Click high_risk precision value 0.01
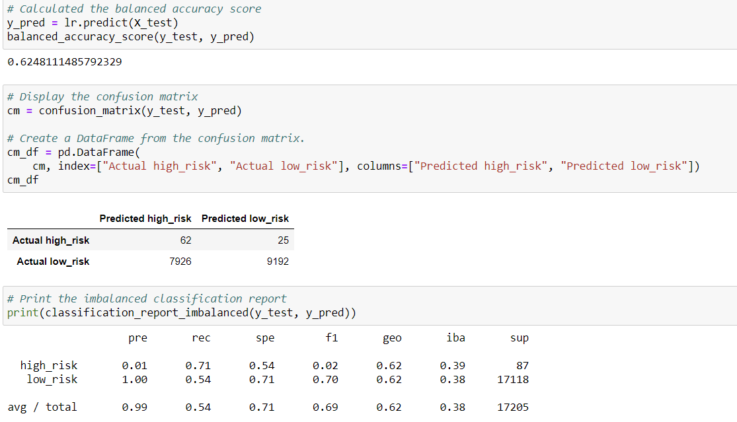Image resolution: width=737 pixels, height=422 pixels. click(x=134, y=366)
